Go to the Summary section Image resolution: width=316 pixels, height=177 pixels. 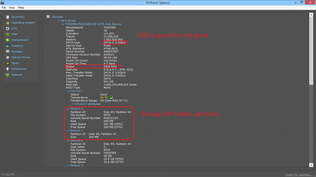click(18, 17)
